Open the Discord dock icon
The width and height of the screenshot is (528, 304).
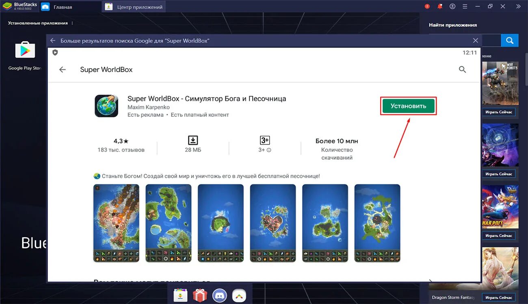219,295
